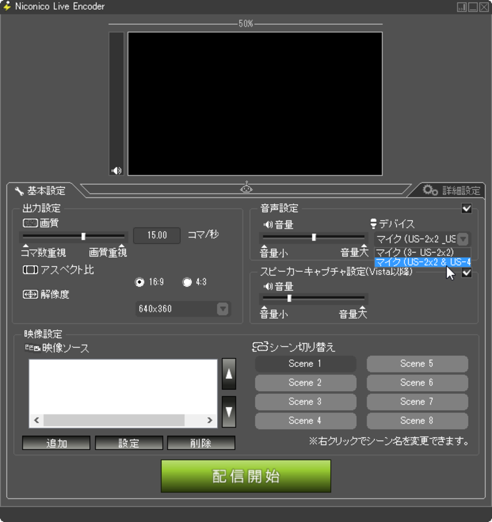Click the microphone icon beside デバイス

373,224
